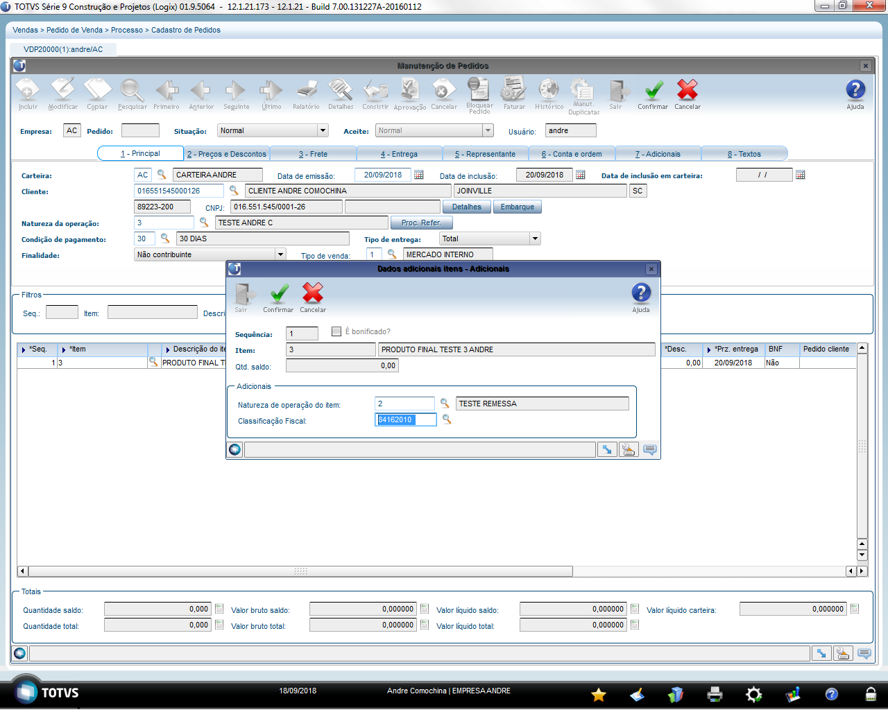Click the items grid scroll-down arrow
888x710 pixels.
(862, 555)
